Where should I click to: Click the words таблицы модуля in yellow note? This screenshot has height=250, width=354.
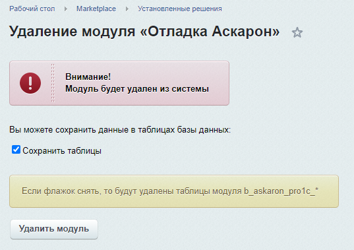pyautogui.click(x=209, y=191)
